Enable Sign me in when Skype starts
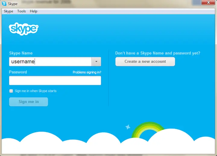Viewport: 217px width, 156px height. [x=11, y=91]
